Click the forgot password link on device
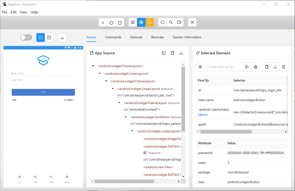 69,100
